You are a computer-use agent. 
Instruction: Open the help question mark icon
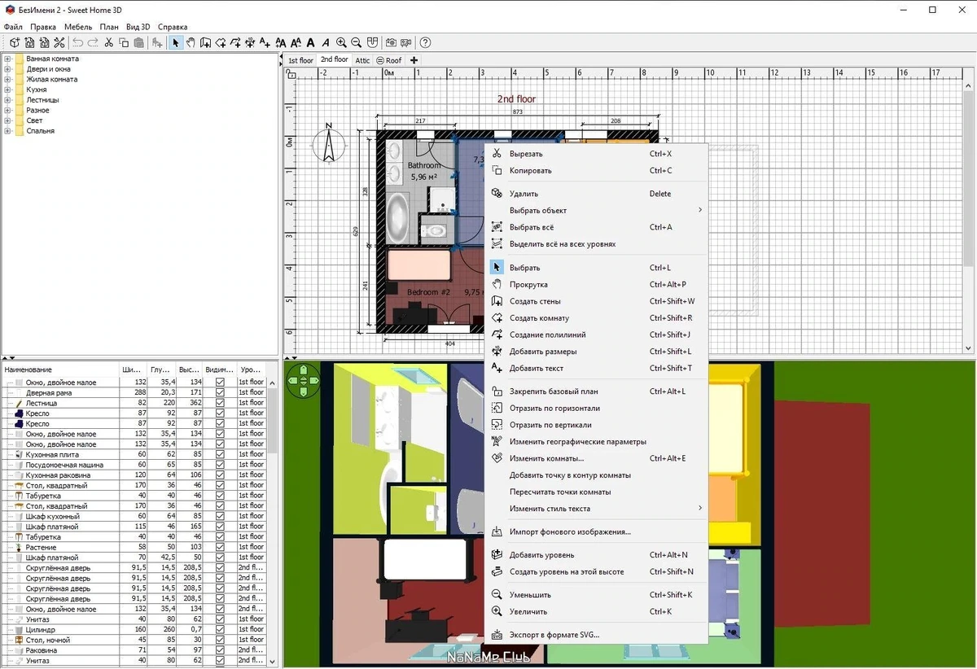pos(425,42)
